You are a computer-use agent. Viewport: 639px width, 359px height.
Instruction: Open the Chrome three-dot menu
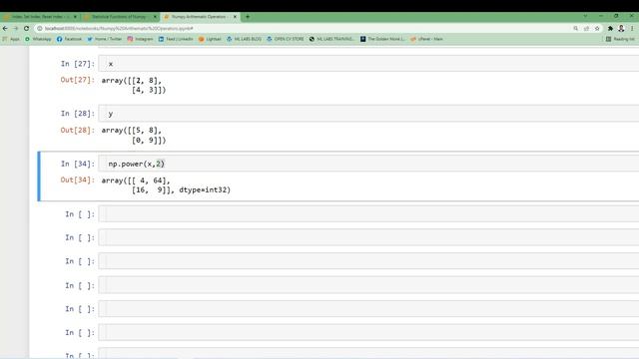point(632,29)
